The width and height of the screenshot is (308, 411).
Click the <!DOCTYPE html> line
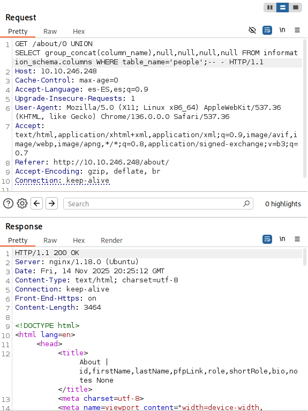pos(47,326)
